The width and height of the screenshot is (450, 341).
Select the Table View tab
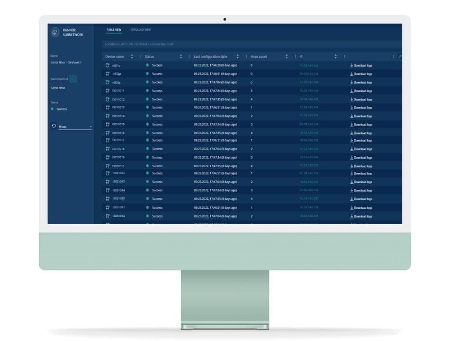(x=114, y=30)
